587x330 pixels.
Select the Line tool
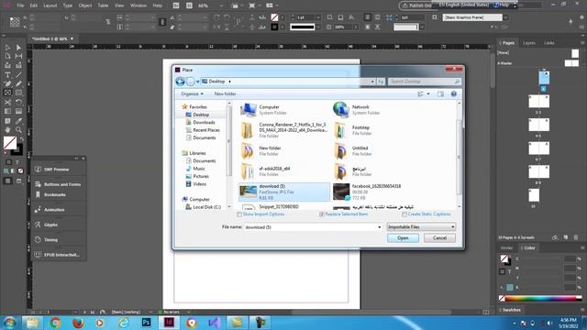coord(18,75)
